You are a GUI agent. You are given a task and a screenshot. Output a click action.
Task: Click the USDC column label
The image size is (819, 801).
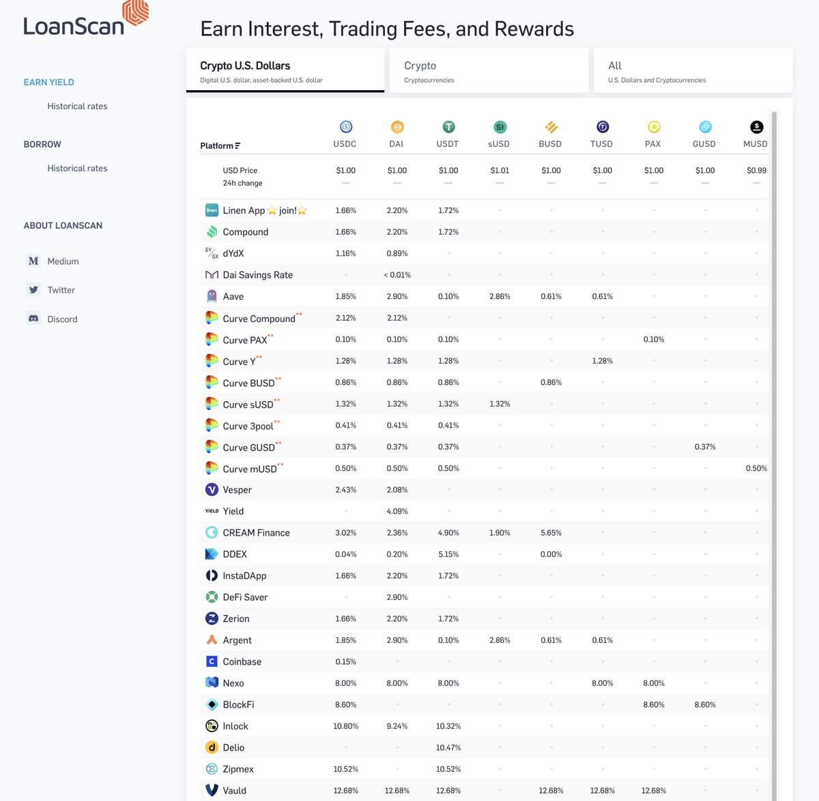tap(345, 144)
